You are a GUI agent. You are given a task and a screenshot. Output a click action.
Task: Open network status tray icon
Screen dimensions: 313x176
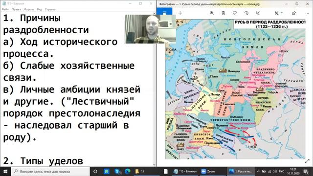269,172
